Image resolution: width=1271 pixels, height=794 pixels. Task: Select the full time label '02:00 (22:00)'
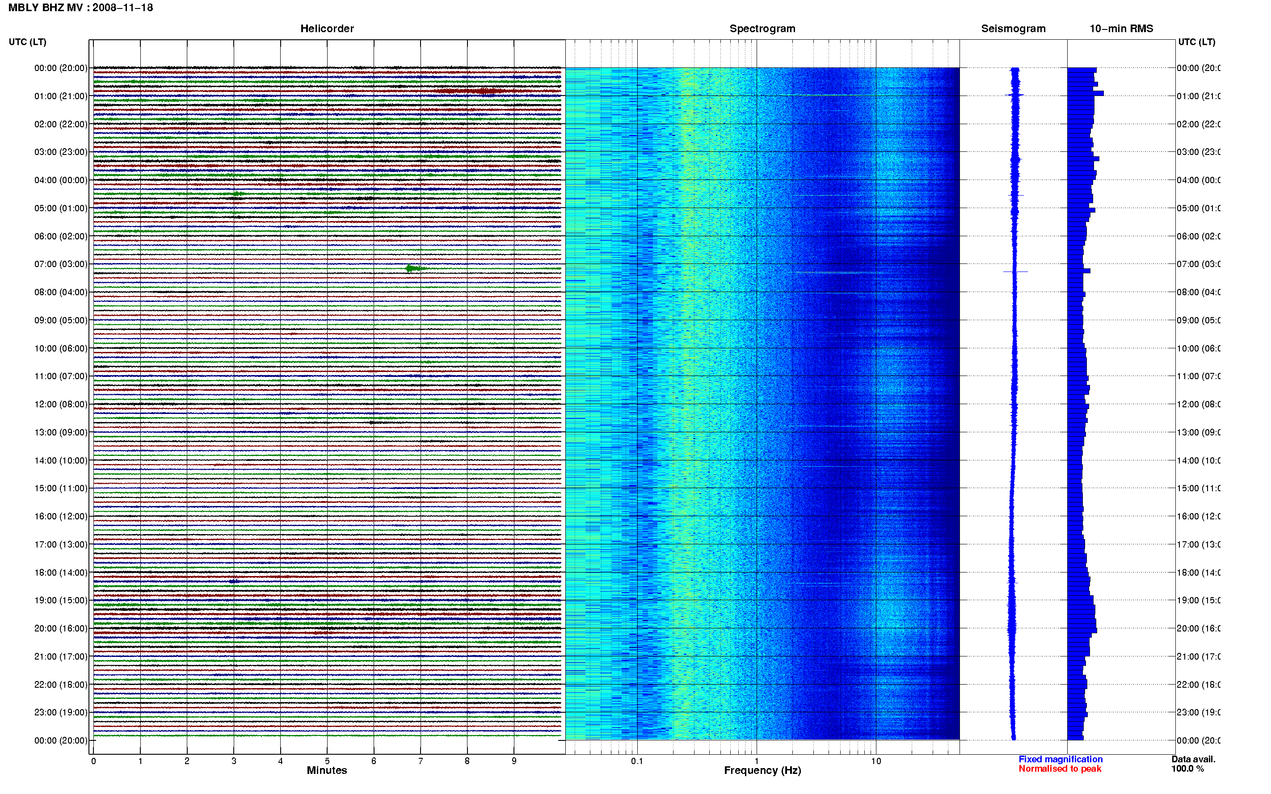[x=61, y=125]
